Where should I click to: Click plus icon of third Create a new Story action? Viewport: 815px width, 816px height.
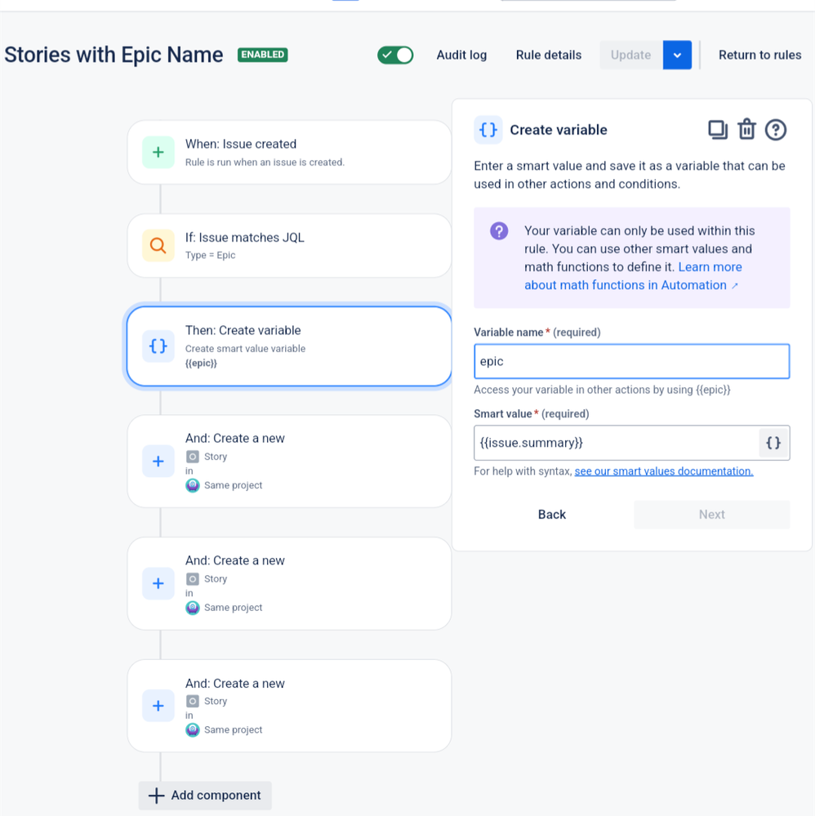tap(158, 706)
